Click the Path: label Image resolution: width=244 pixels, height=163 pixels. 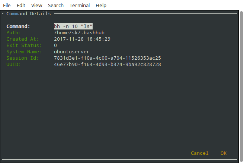coord(14,33)
